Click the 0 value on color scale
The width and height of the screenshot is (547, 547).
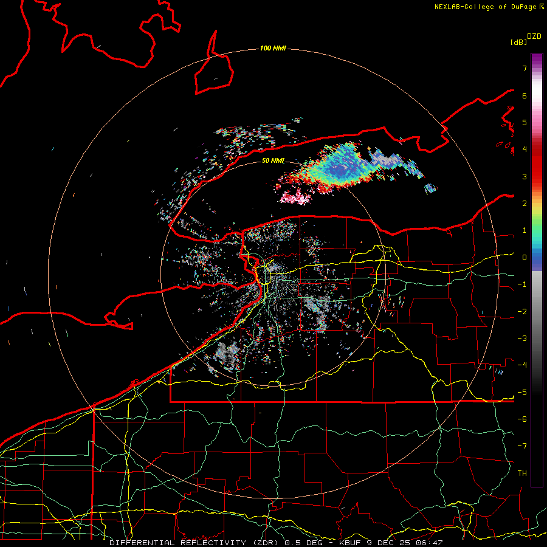(x=525, y=258)
